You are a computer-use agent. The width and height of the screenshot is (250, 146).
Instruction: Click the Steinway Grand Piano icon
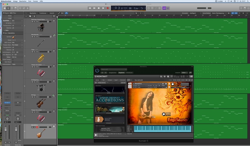[41, 27]
